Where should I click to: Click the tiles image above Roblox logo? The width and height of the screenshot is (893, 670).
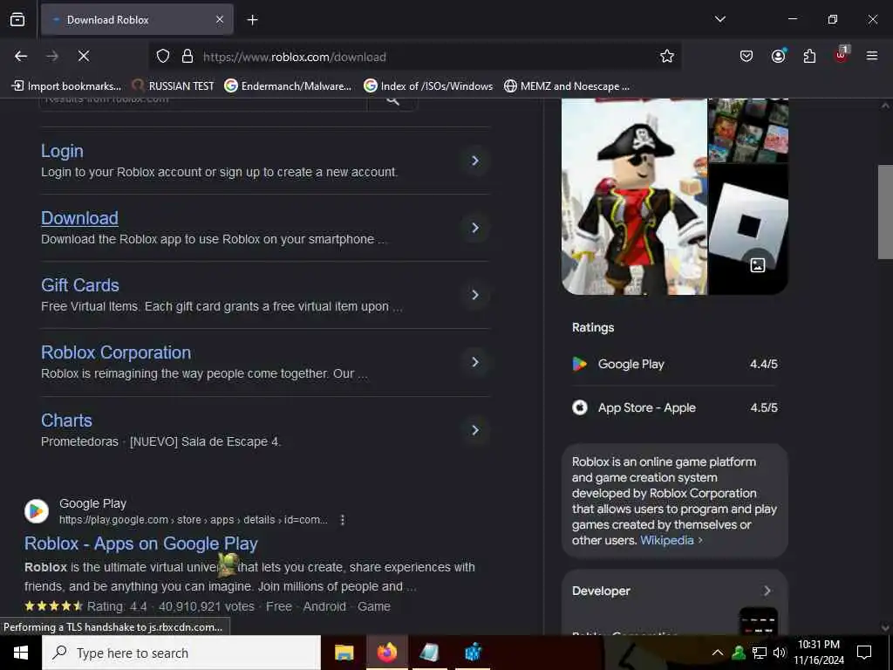coord(748,130)
